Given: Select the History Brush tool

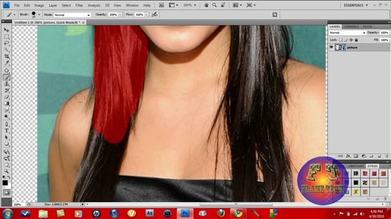Looking at the screenshot, I should pos(7,91).
